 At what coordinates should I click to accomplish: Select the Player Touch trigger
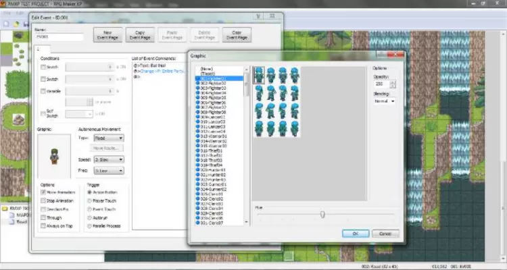click(90, 200)
